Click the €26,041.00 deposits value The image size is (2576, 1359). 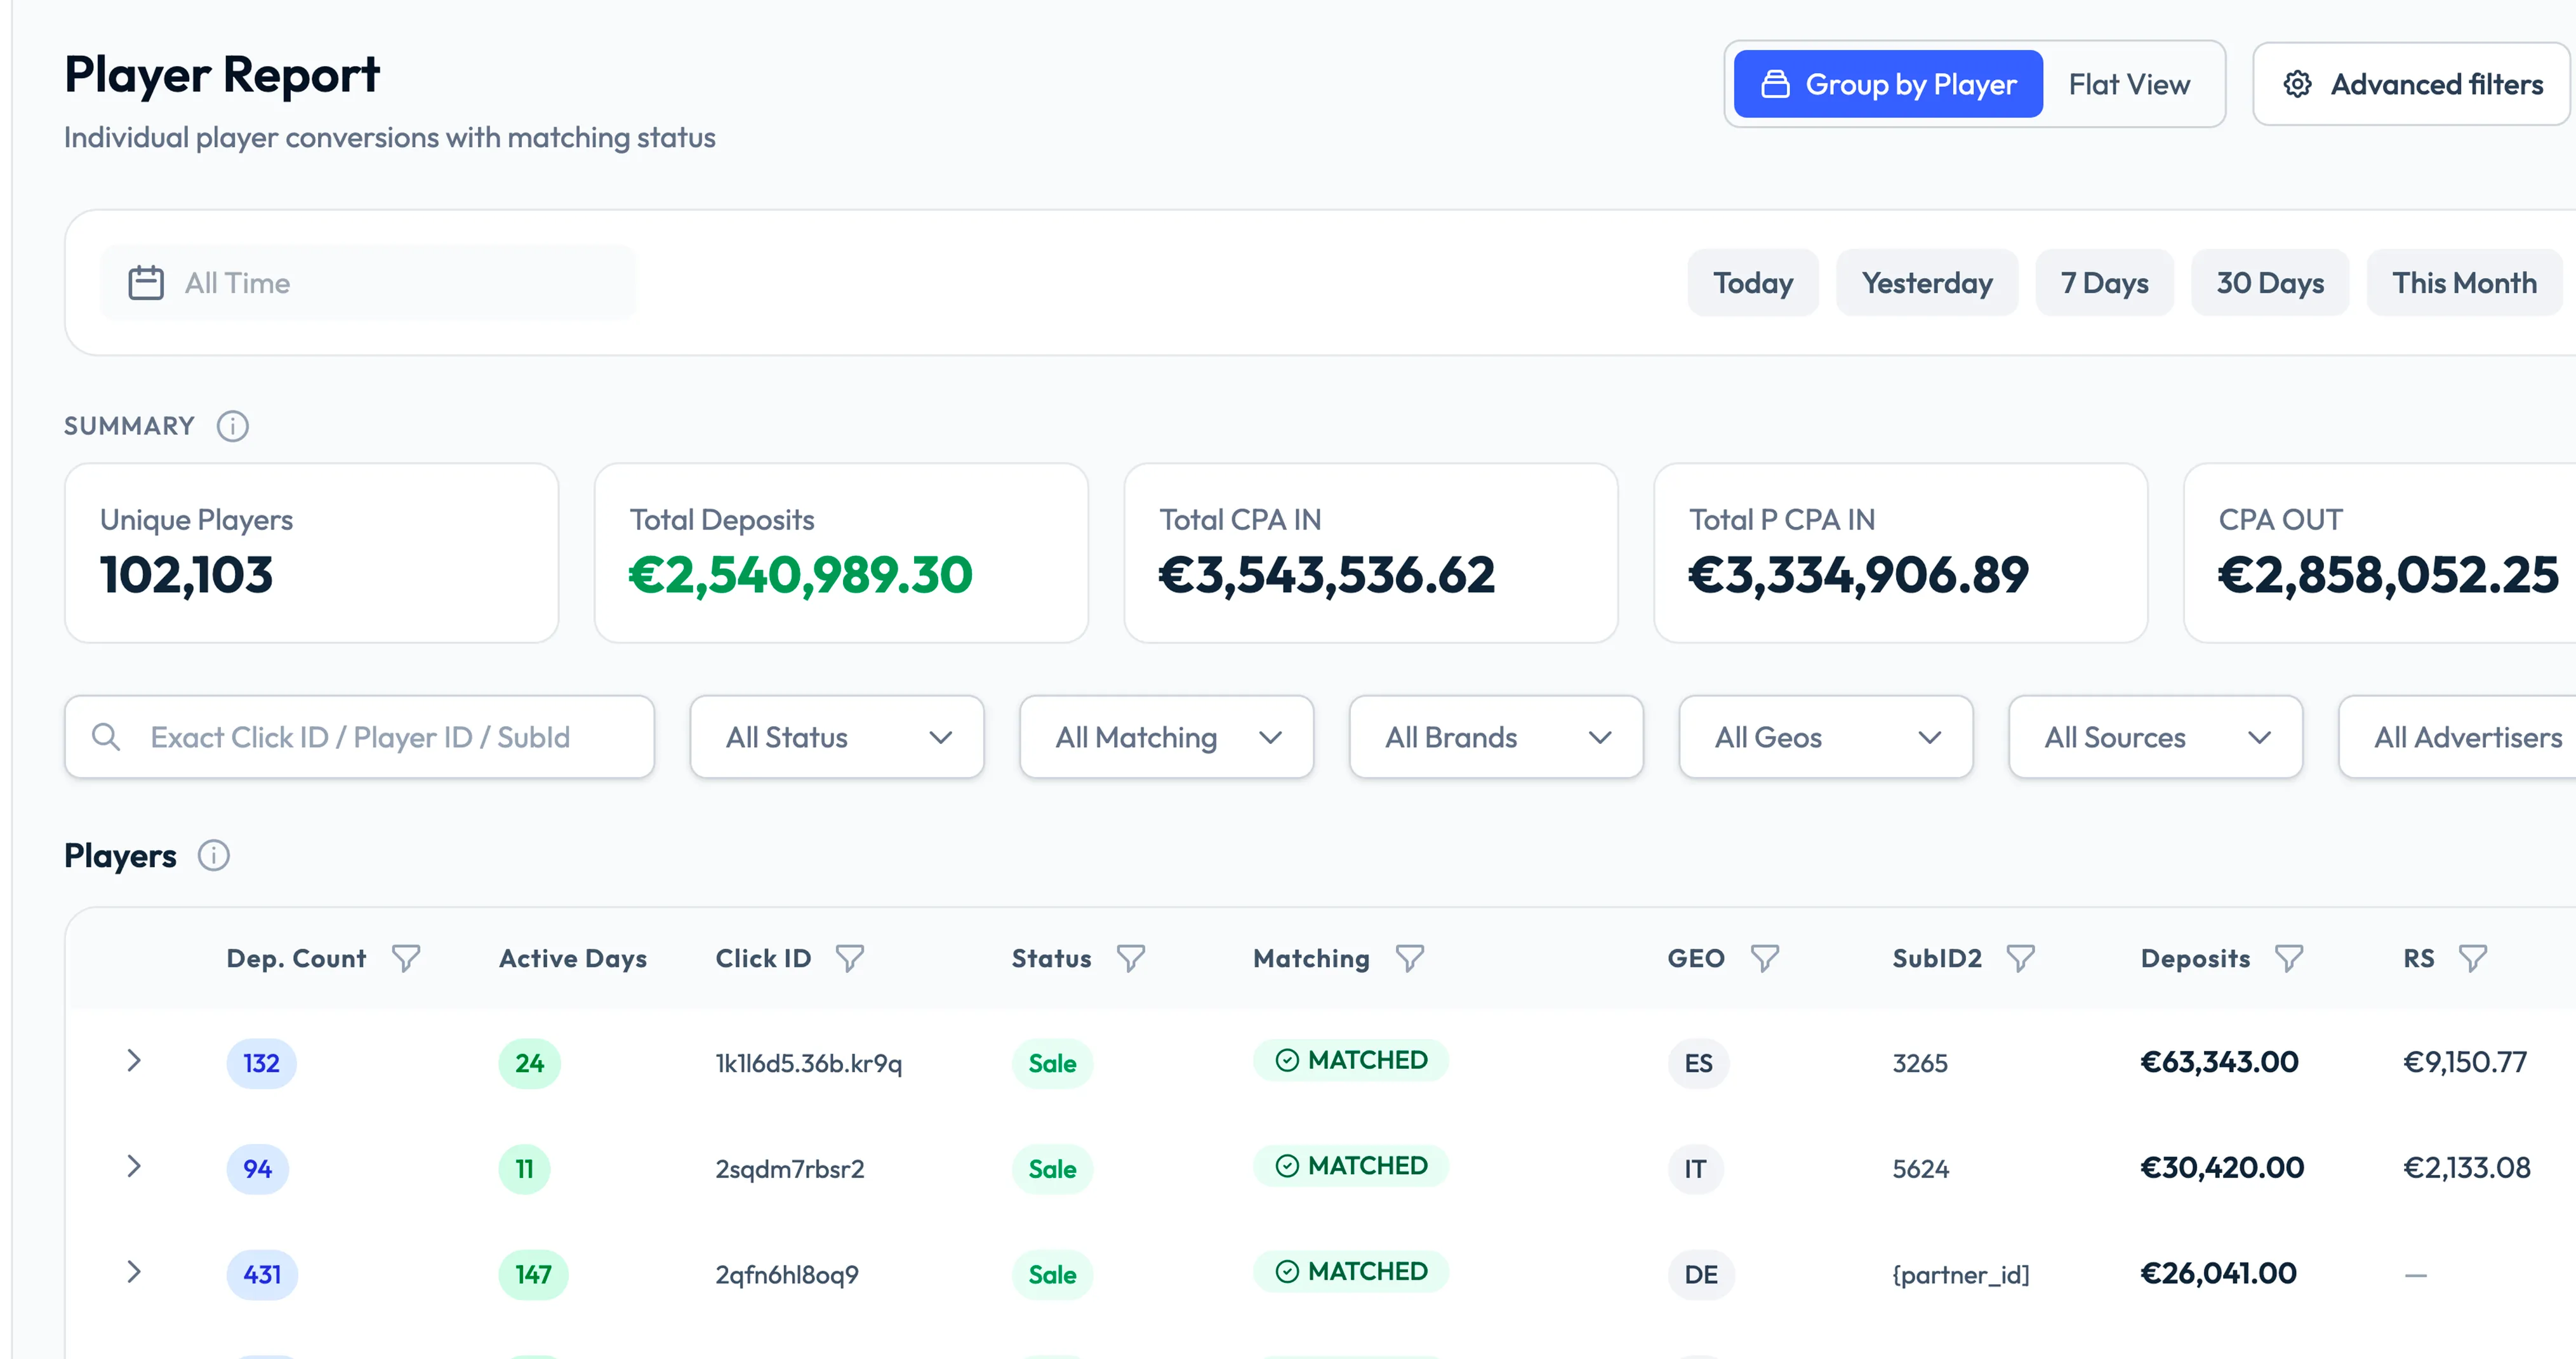coord(2218,1274)
